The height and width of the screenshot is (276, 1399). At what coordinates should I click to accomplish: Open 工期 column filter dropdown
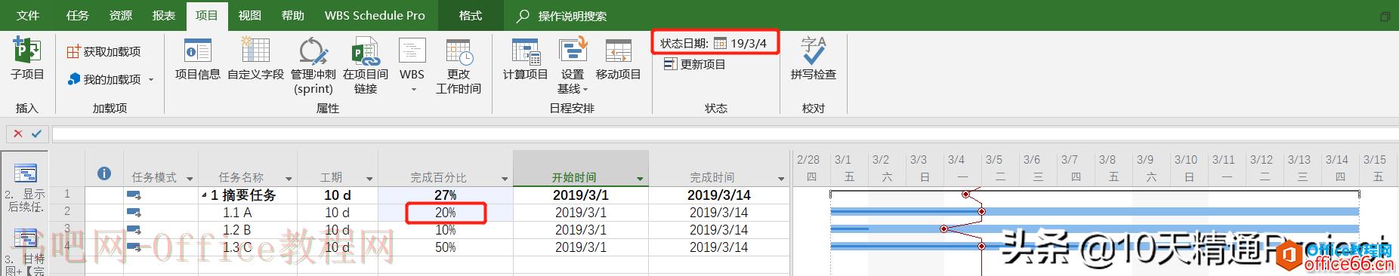coord(369,179)
